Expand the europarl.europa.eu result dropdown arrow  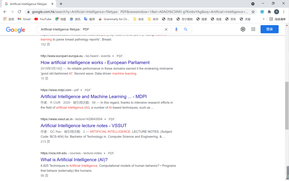click(x=113, y=56)
